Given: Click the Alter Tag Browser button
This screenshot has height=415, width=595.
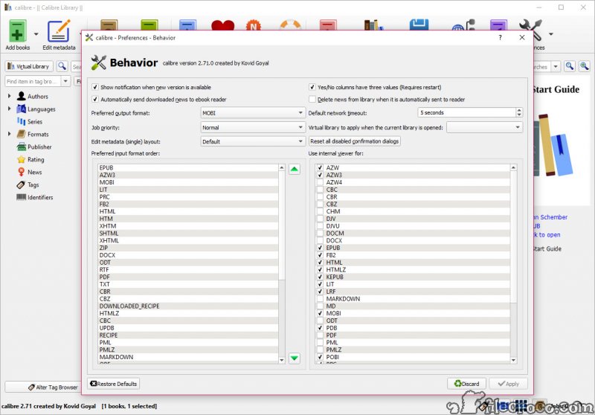Looking at the screenshot, I should coord(43,387).
